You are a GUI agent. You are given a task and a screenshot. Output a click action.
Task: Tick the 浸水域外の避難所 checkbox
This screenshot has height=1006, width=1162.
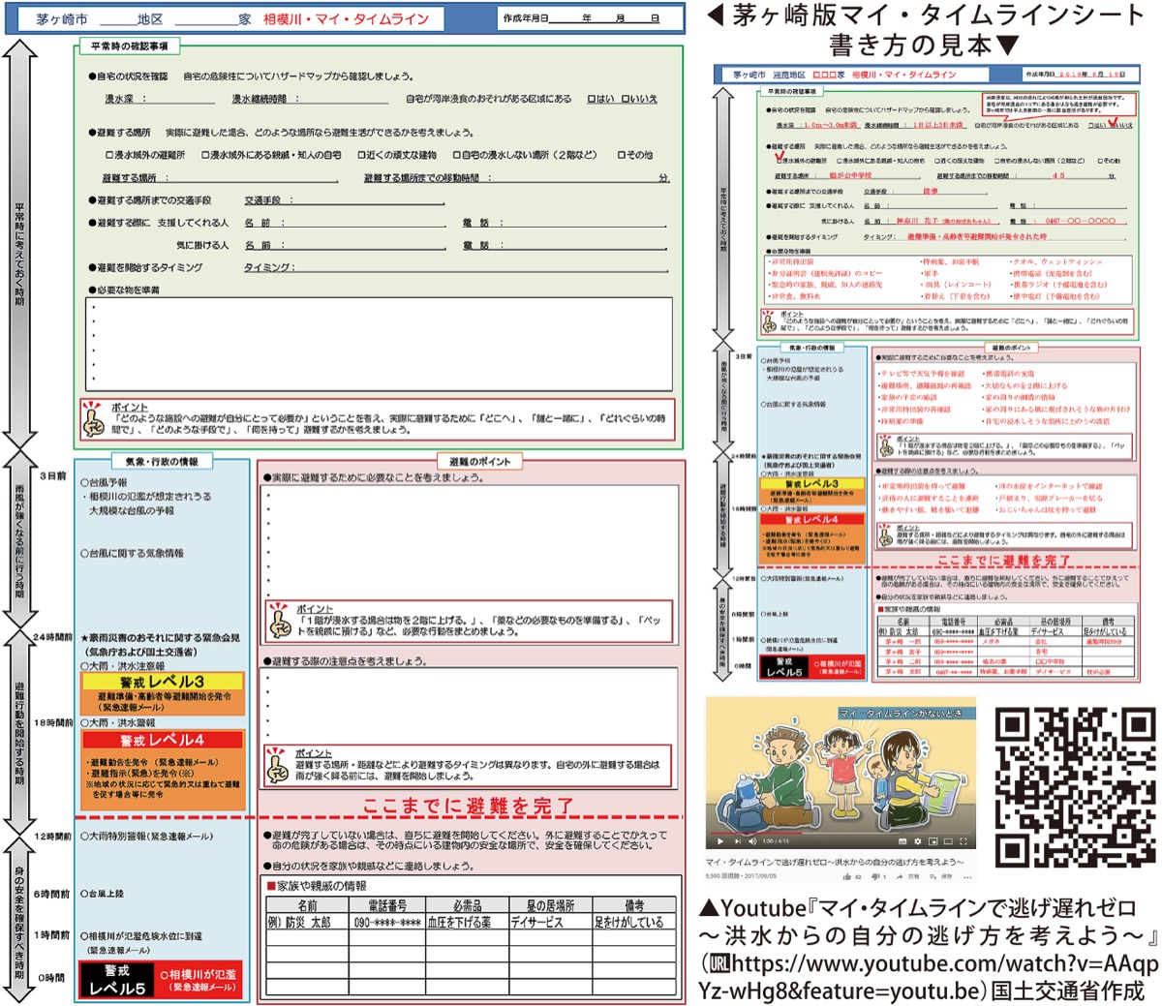coord(109,155)
